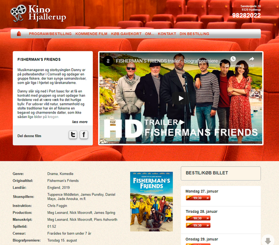Open DIN BESTILLING page

[194, 34]
